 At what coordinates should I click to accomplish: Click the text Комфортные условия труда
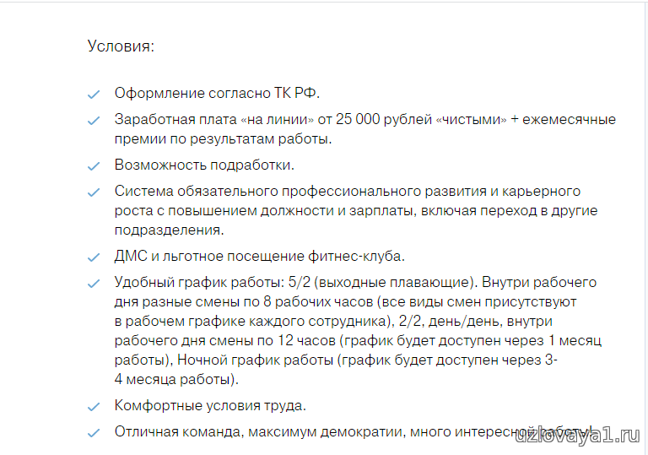210,405
